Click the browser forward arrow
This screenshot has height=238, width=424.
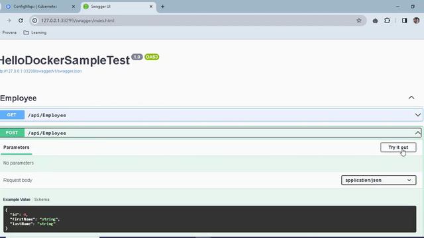click(9, 20)
